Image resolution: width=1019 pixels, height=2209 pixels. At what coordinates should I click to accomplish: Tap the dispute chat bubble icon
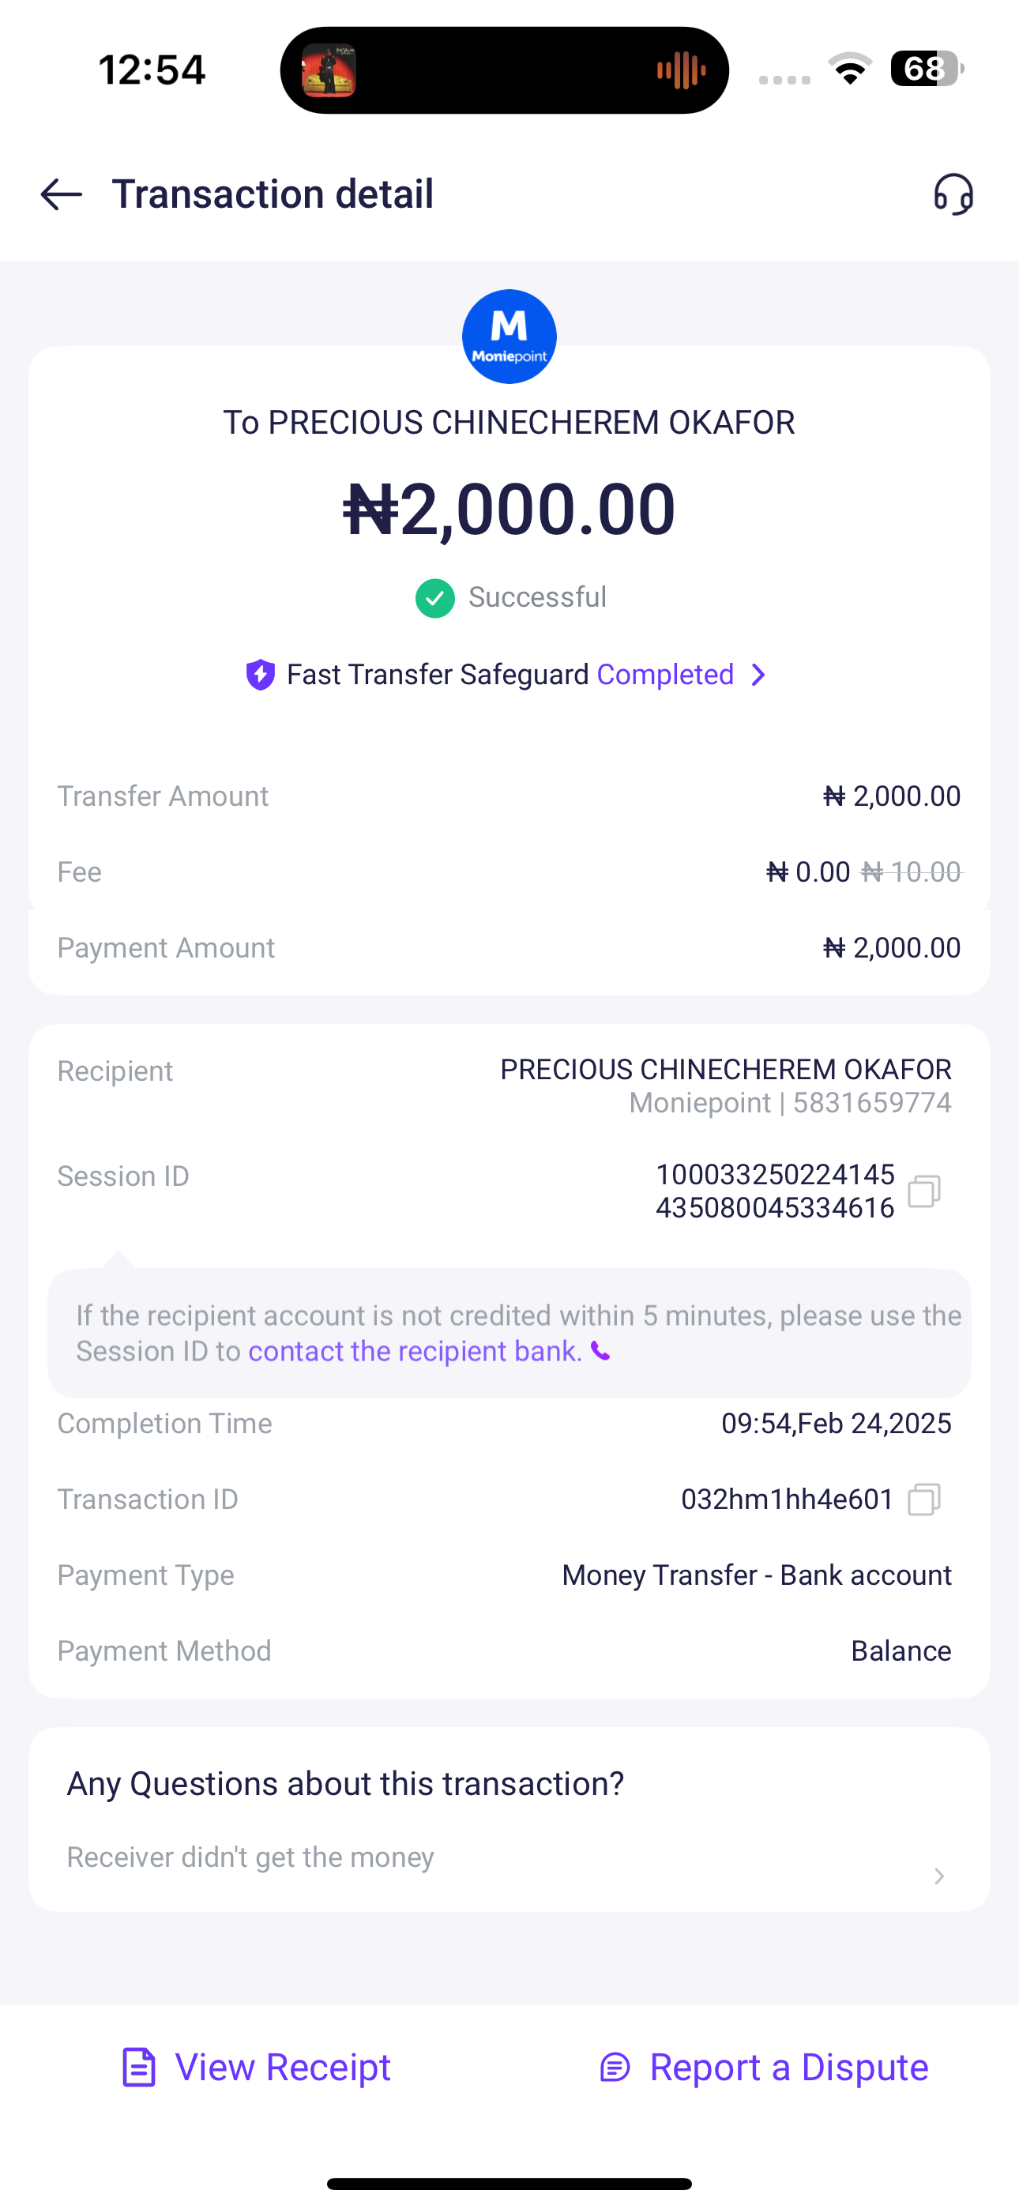pyautogui.click(x=615, y=2068)
